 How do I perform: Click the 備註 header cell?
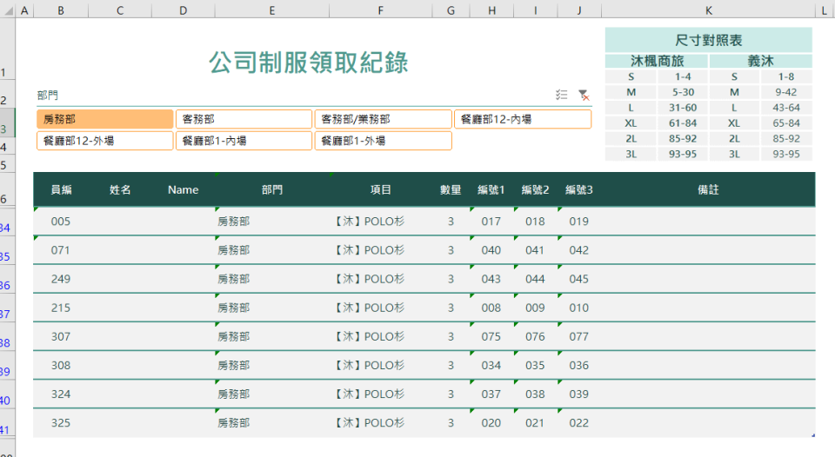click(708, 189)
